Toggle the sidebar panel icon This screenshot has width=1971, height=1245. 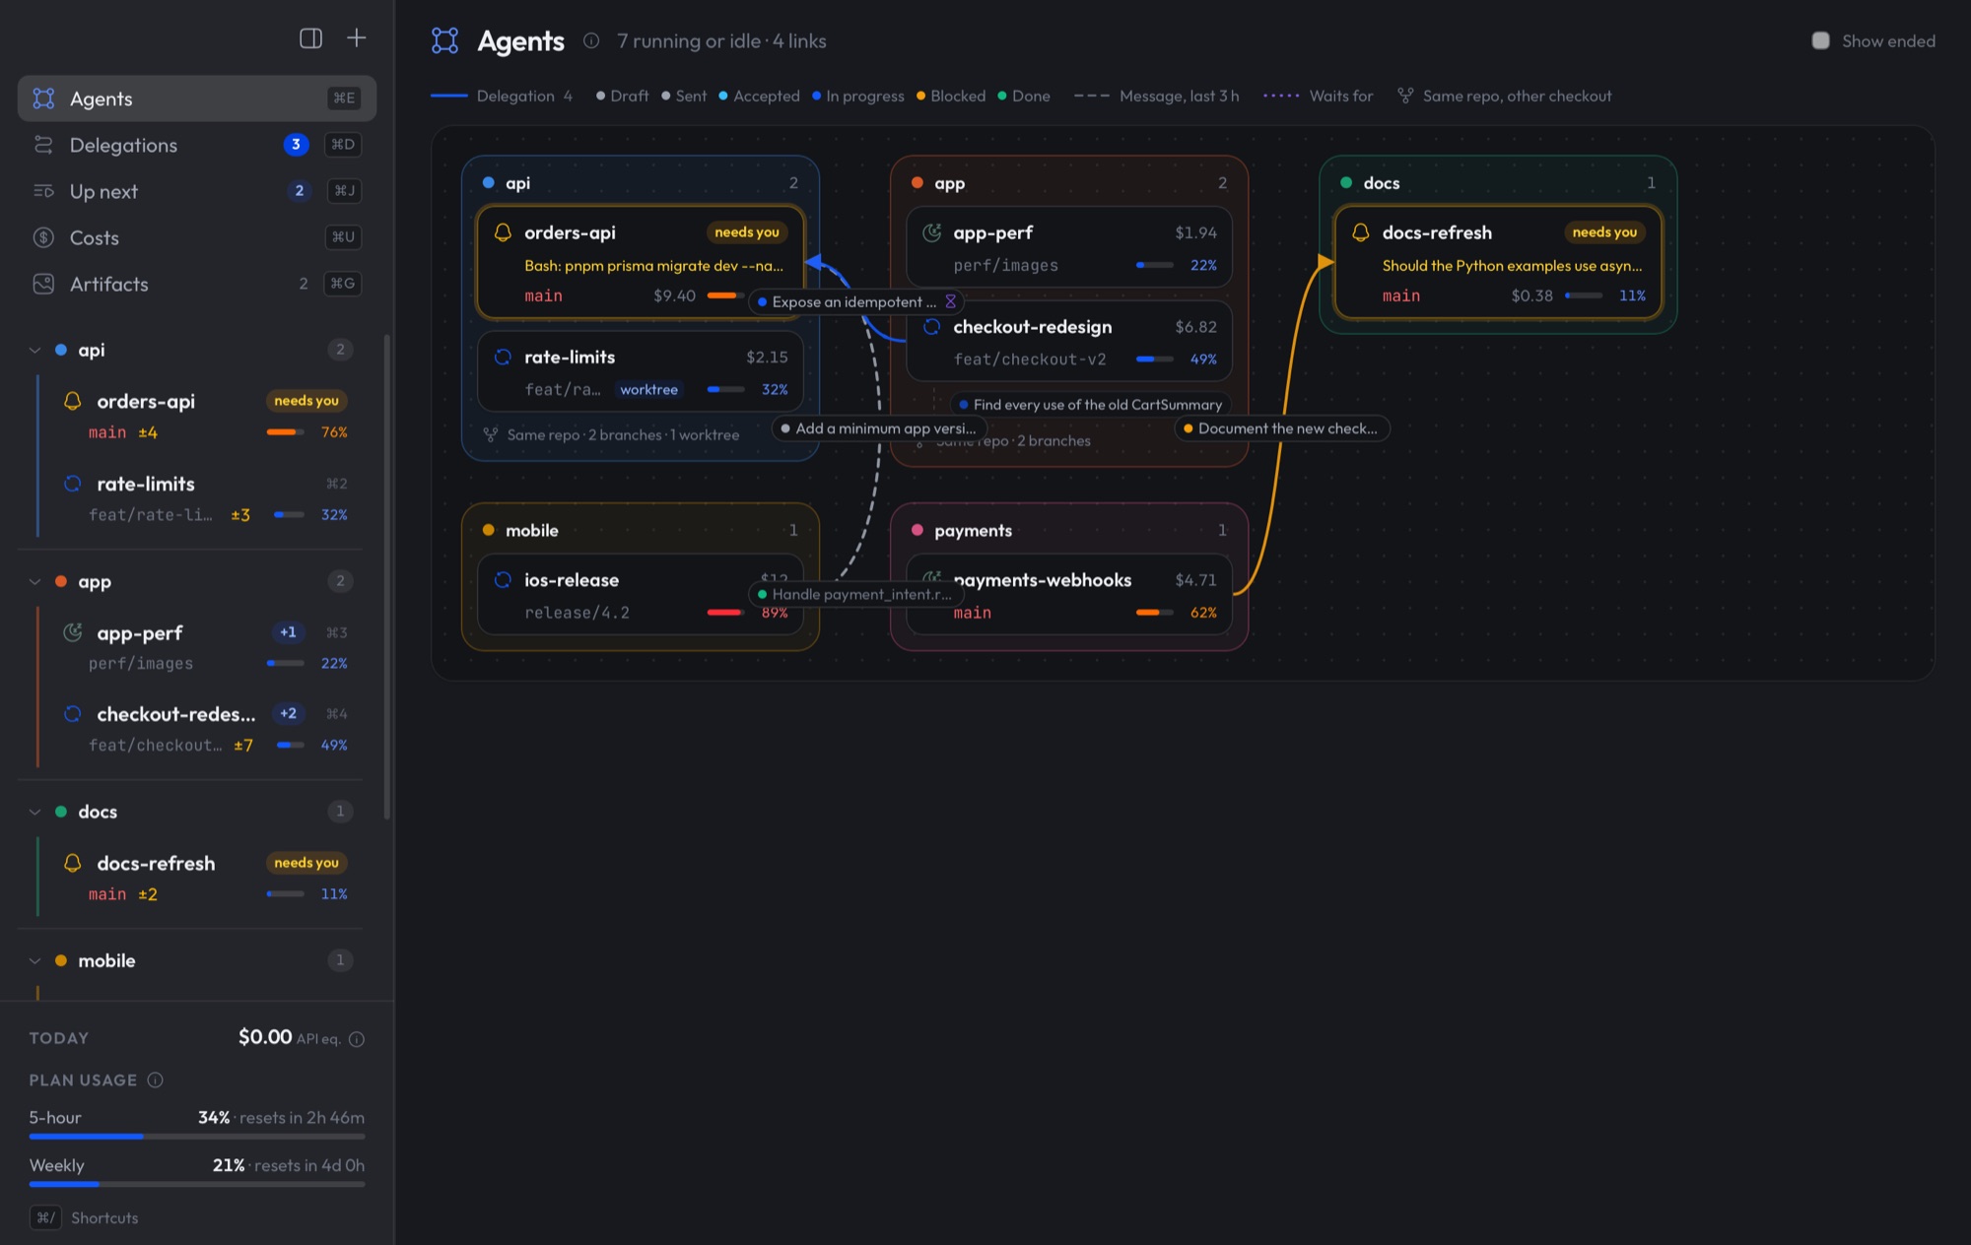[x=310, y=38]
